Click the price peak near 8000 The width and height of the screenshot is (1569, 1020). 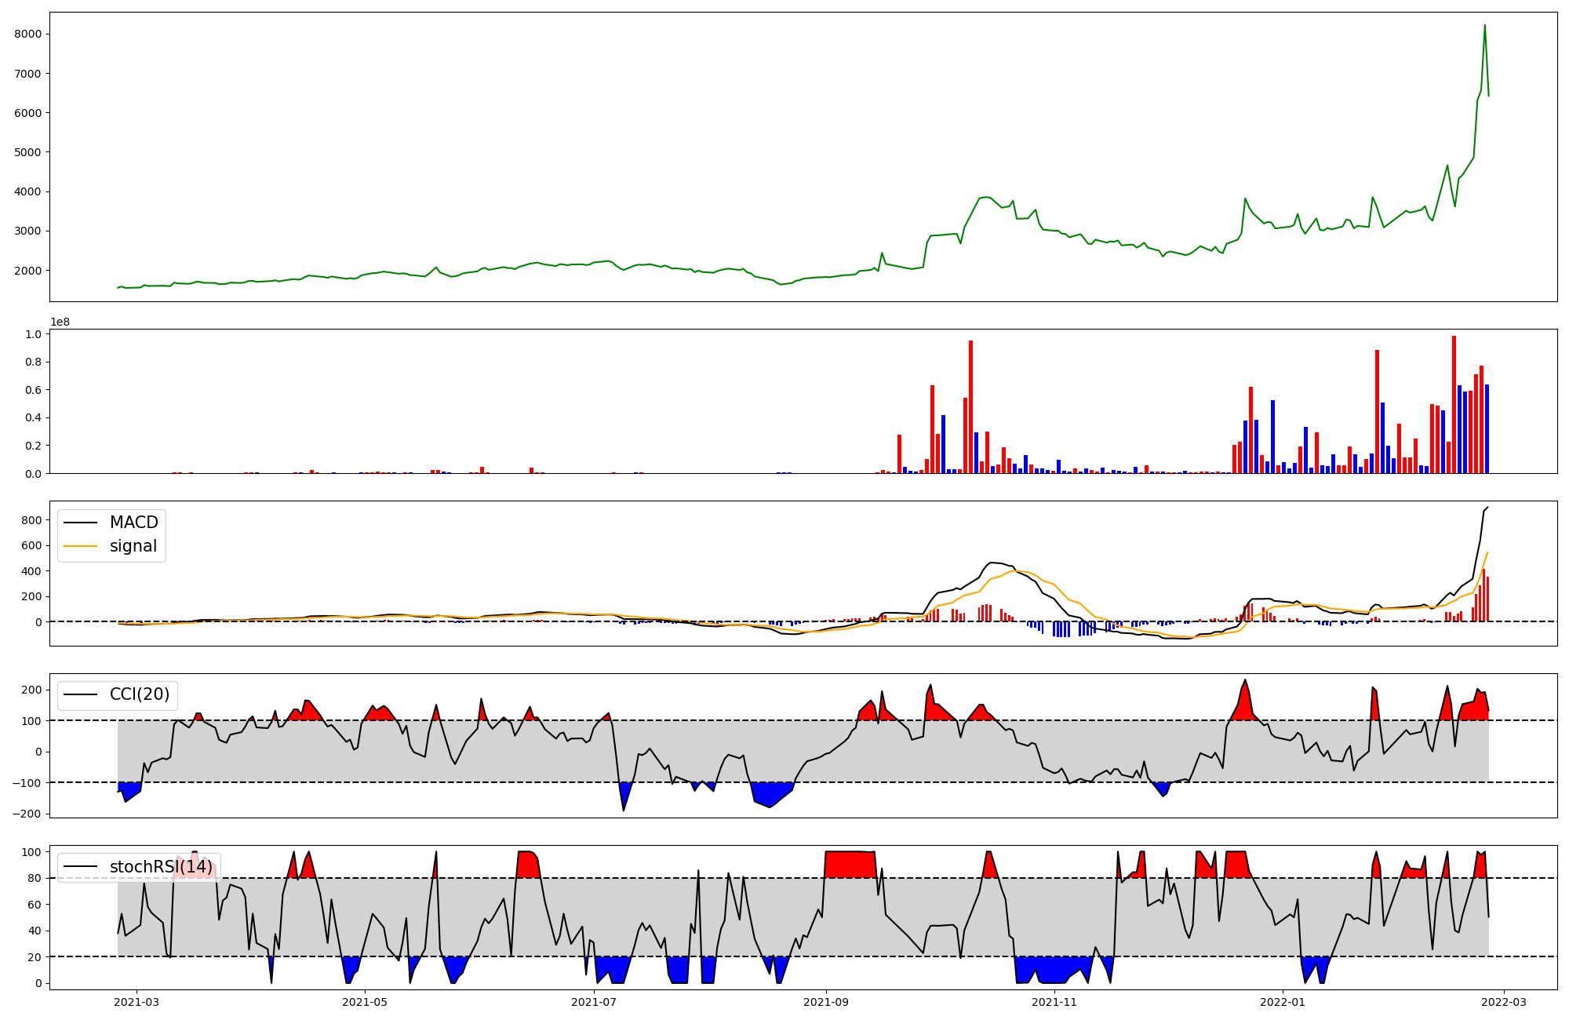(x=1484, y=26)
